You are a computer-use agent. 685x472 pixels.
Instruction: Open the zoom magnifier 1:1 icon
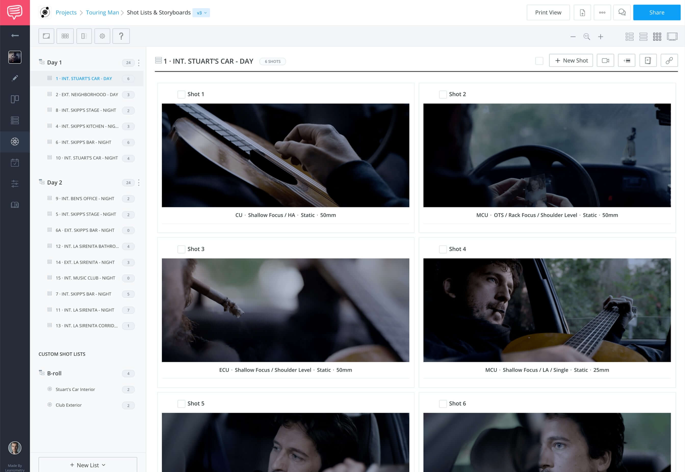[x=587, y=37]
